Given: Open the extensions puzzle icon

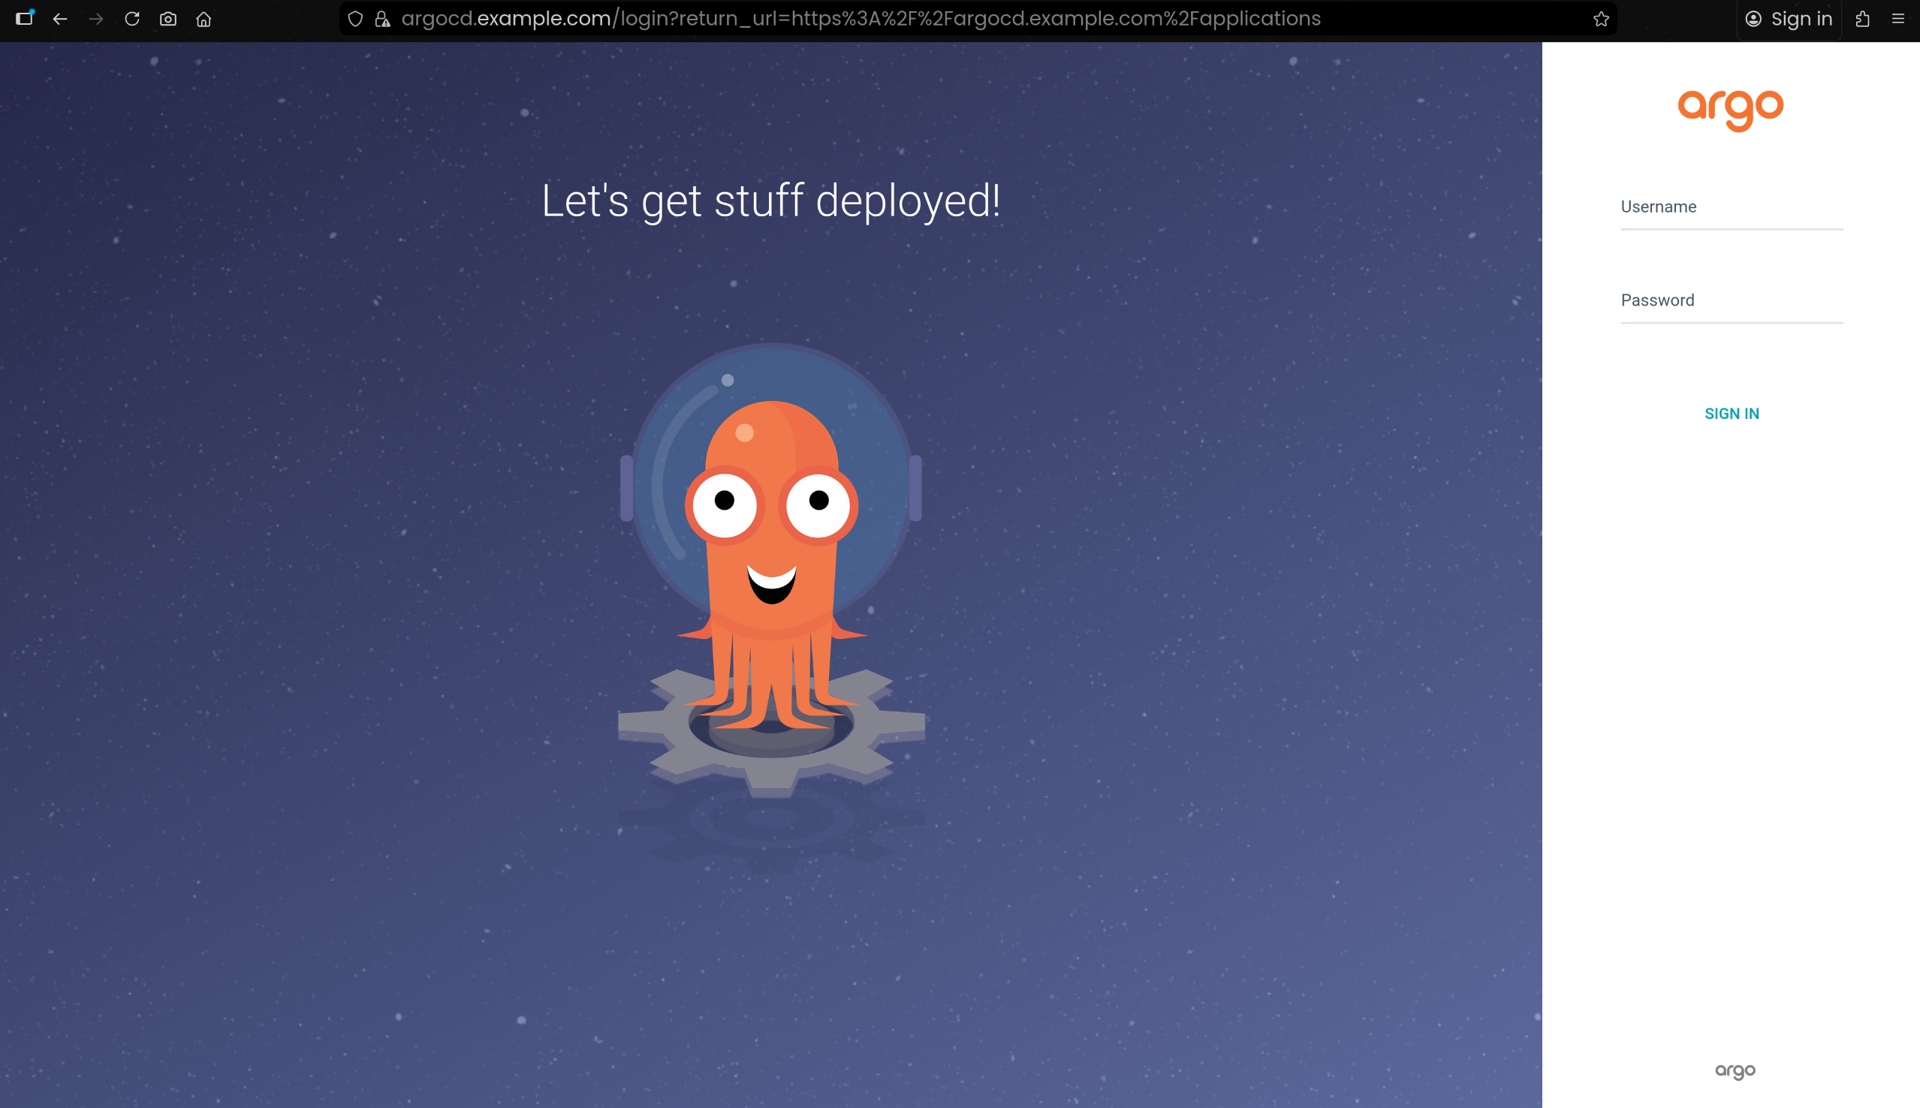Looking at the screenshot, I should point(1862,19).
